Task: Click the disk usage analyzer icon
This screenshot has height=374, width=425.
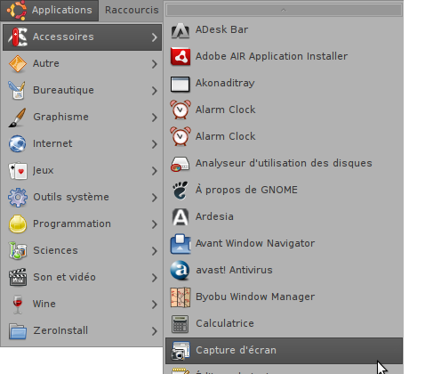Action: coord(180,164)
